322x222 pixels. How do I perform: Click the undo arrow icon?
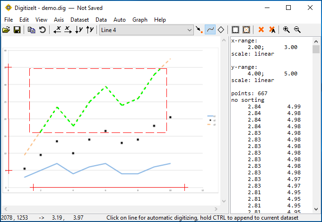[42, 30]
